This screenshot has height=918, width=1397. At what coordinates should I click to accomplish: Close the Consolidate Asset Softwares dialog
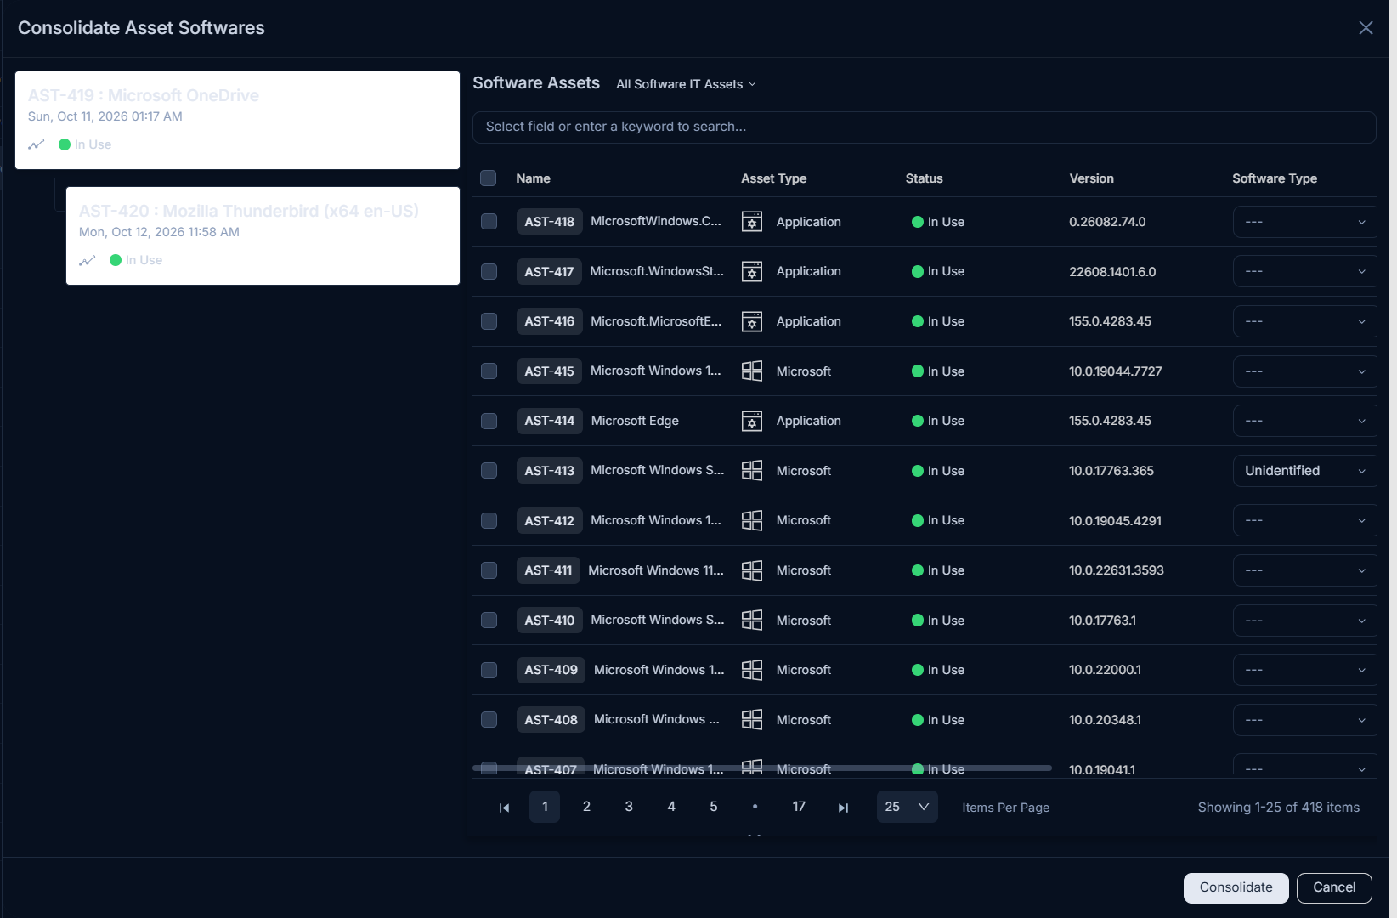point(1366,28)
